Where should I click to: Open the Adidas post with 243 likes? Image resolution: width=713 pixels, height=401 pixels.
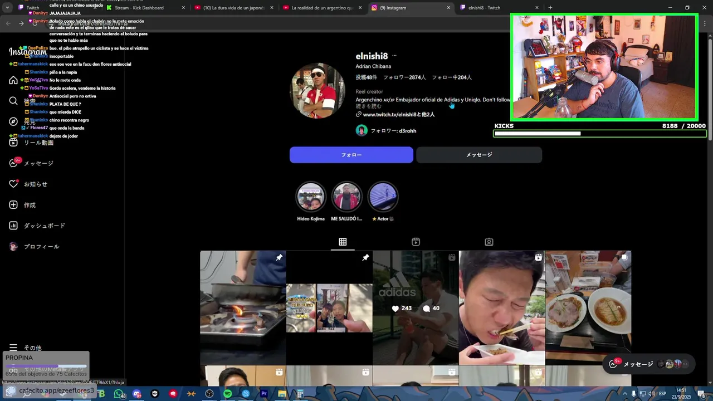pos(416,307)
